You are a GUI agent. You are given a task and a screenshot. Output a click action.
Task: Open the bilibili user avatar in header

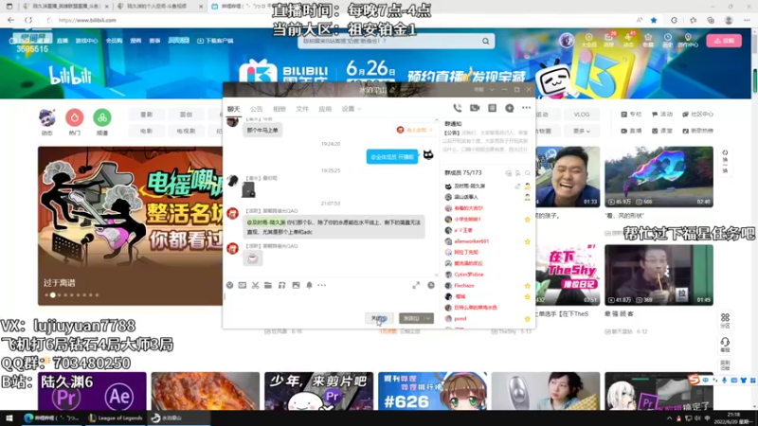(x=567, y=41)
